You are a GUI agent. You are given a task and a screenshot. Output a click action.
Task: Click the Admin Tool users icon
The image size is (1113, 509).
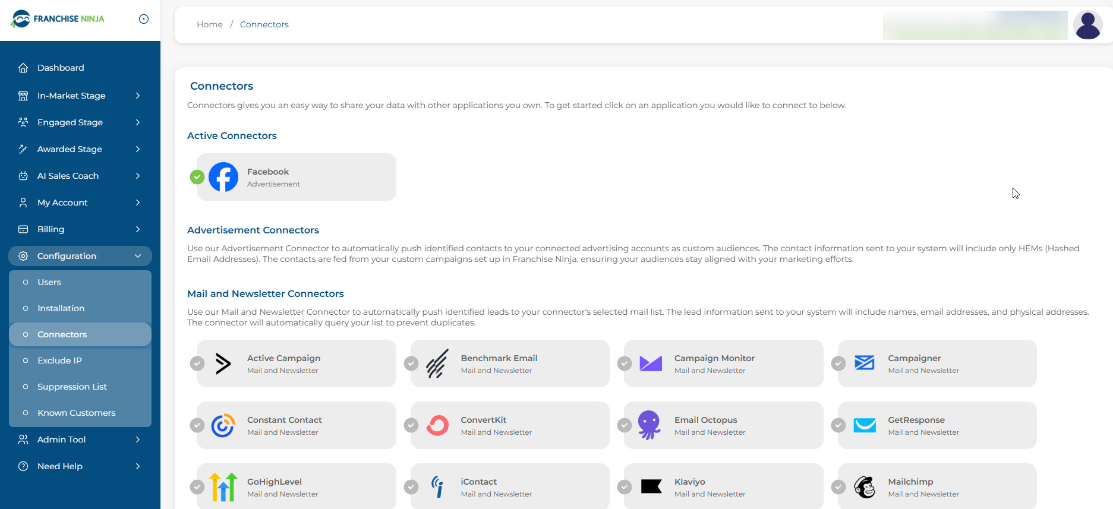(x=23, y=440)
